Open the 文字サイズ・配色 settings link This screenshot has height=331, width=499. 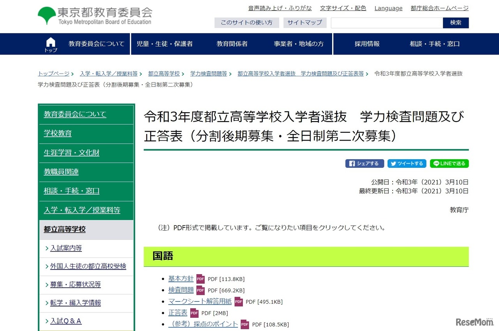pos(343,8)
